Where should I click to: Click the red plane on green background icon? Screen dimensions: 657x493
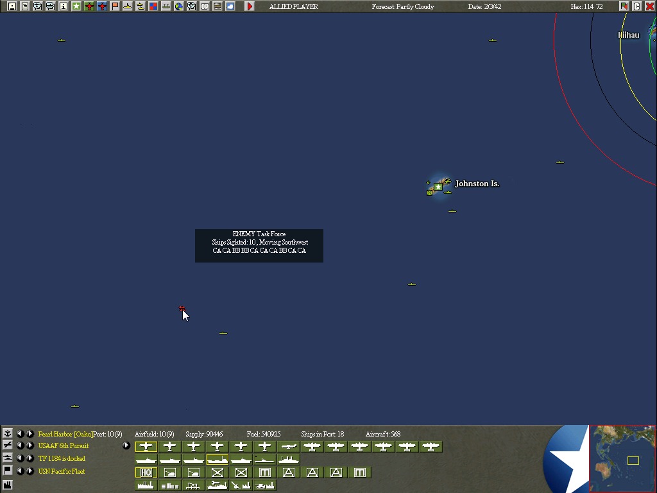(89, 6)
